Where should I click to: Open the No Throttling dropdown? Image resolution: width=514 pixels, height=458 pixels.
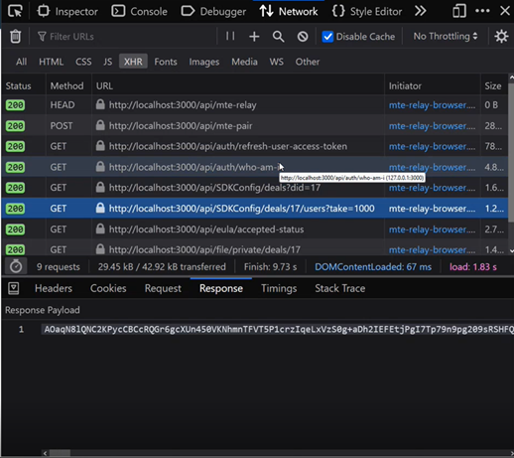pyautogui.click(x=446, y=36)
